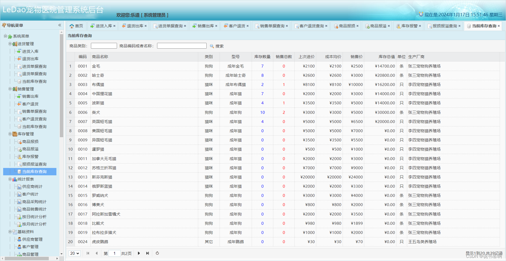
Task: Go to first page of results
Action: point(88,253)
